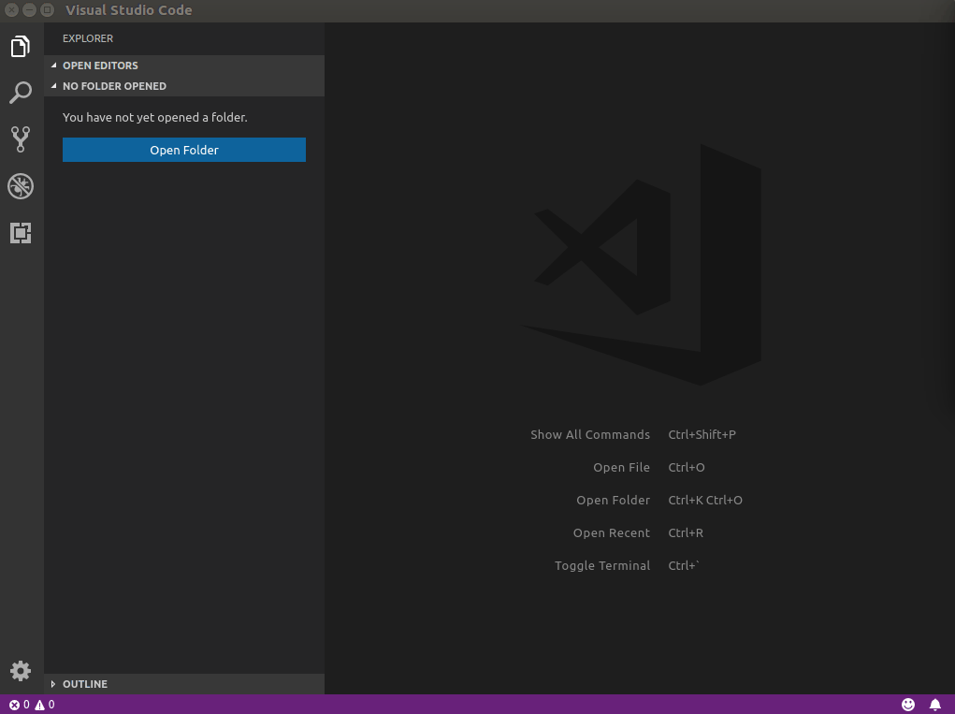Click the smiley feedback icon
This screenshot has width=955, height=714.
point(908,705)
